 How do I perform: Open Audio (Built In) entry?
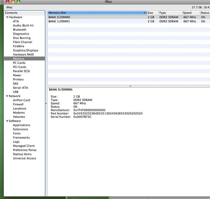point(23,25)
